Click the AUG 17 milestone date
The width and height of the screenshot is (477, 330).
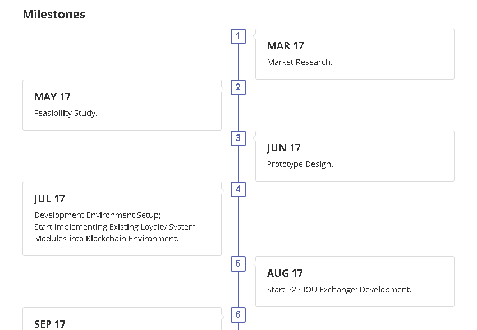285,273
